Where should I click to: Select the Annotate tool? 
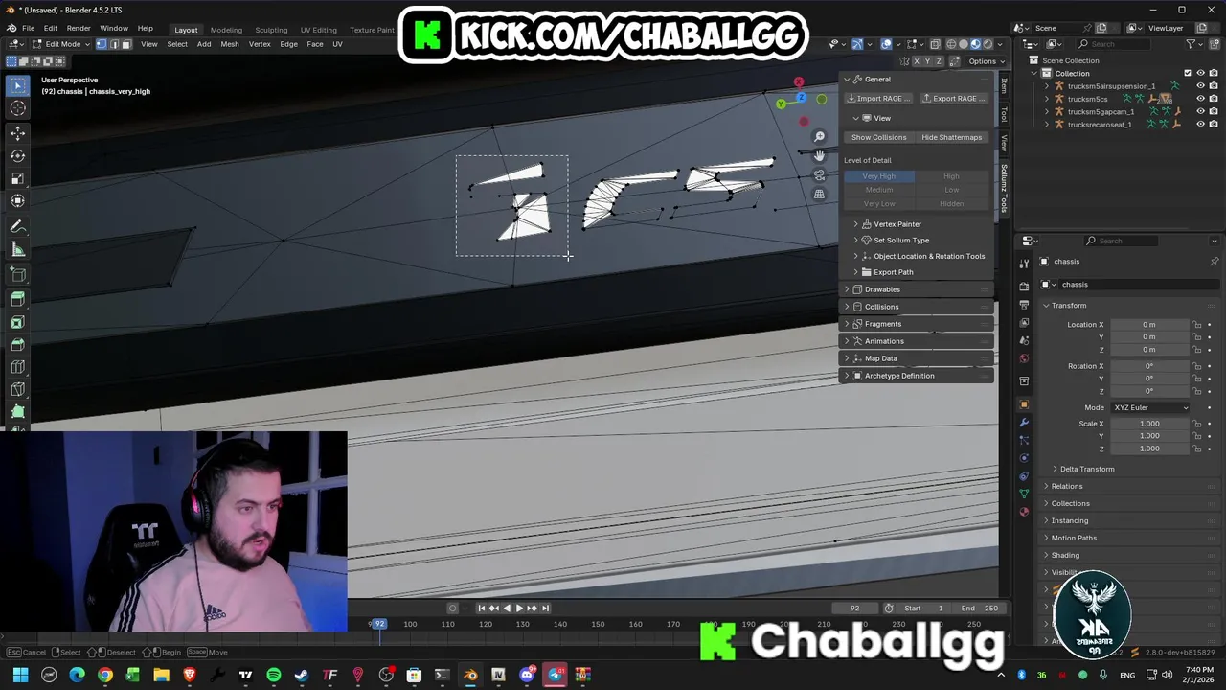[17, 226]
